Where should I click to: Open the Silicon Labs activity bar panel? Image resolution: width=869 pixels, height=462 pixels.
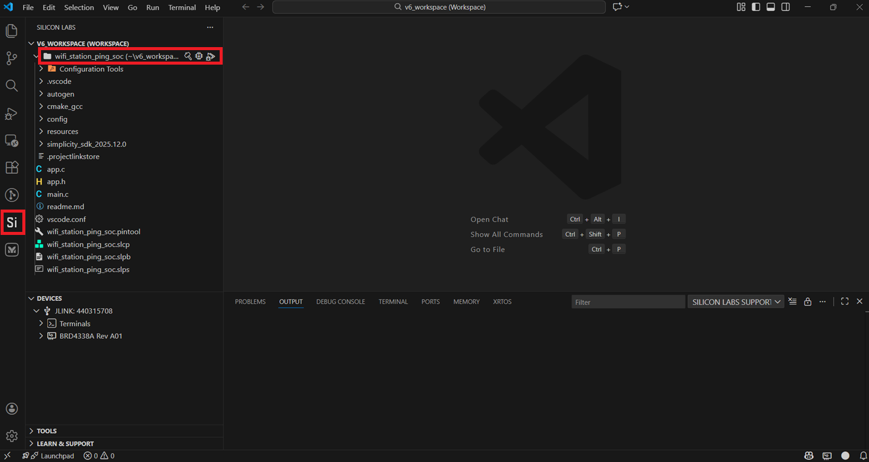point(12,222)
